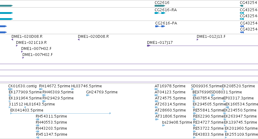
Task: Select the SD09936.5prime EST arrow
Action: coord(193,89)
